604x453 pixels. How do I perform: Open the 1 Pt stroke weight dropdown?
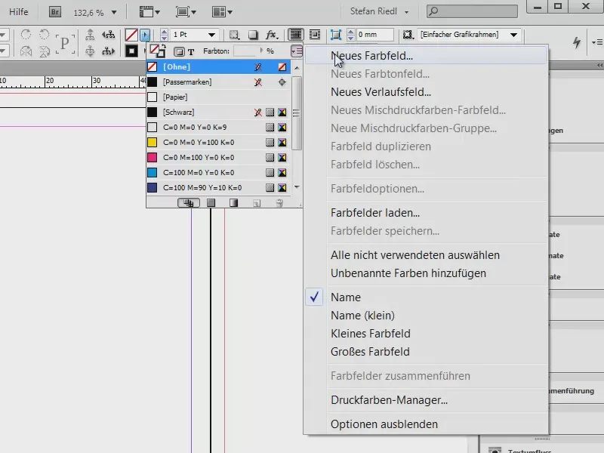click(211, 35)
